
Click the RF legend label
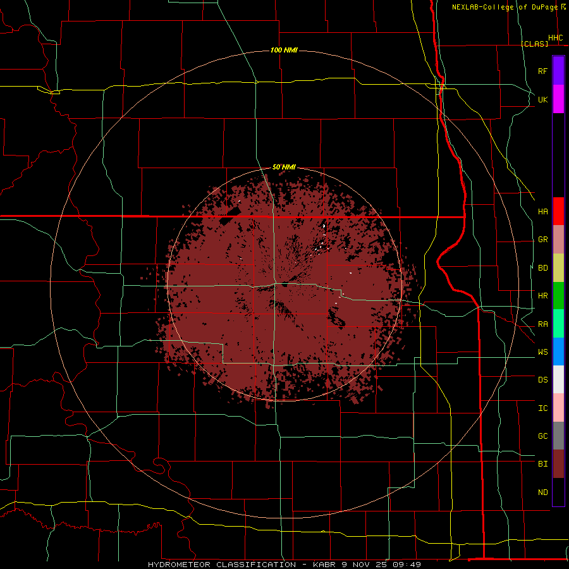pos(543,71)
